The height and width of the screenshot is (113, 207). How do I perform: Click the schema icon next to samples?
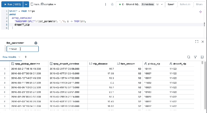42,4
